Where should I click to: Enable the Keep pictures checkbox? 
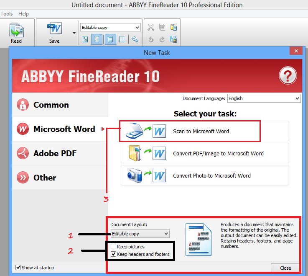point(113,246)
